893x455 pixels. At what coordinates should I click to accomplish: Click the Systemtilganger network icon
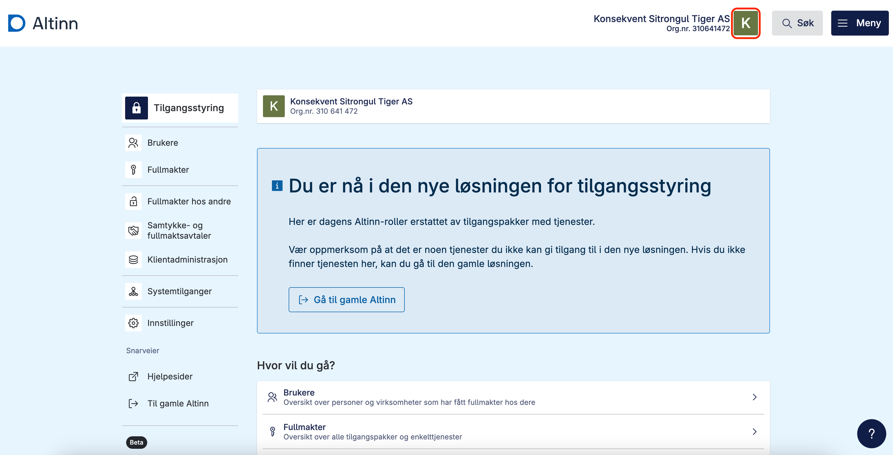pyautogui.click(x=133, y=291)
